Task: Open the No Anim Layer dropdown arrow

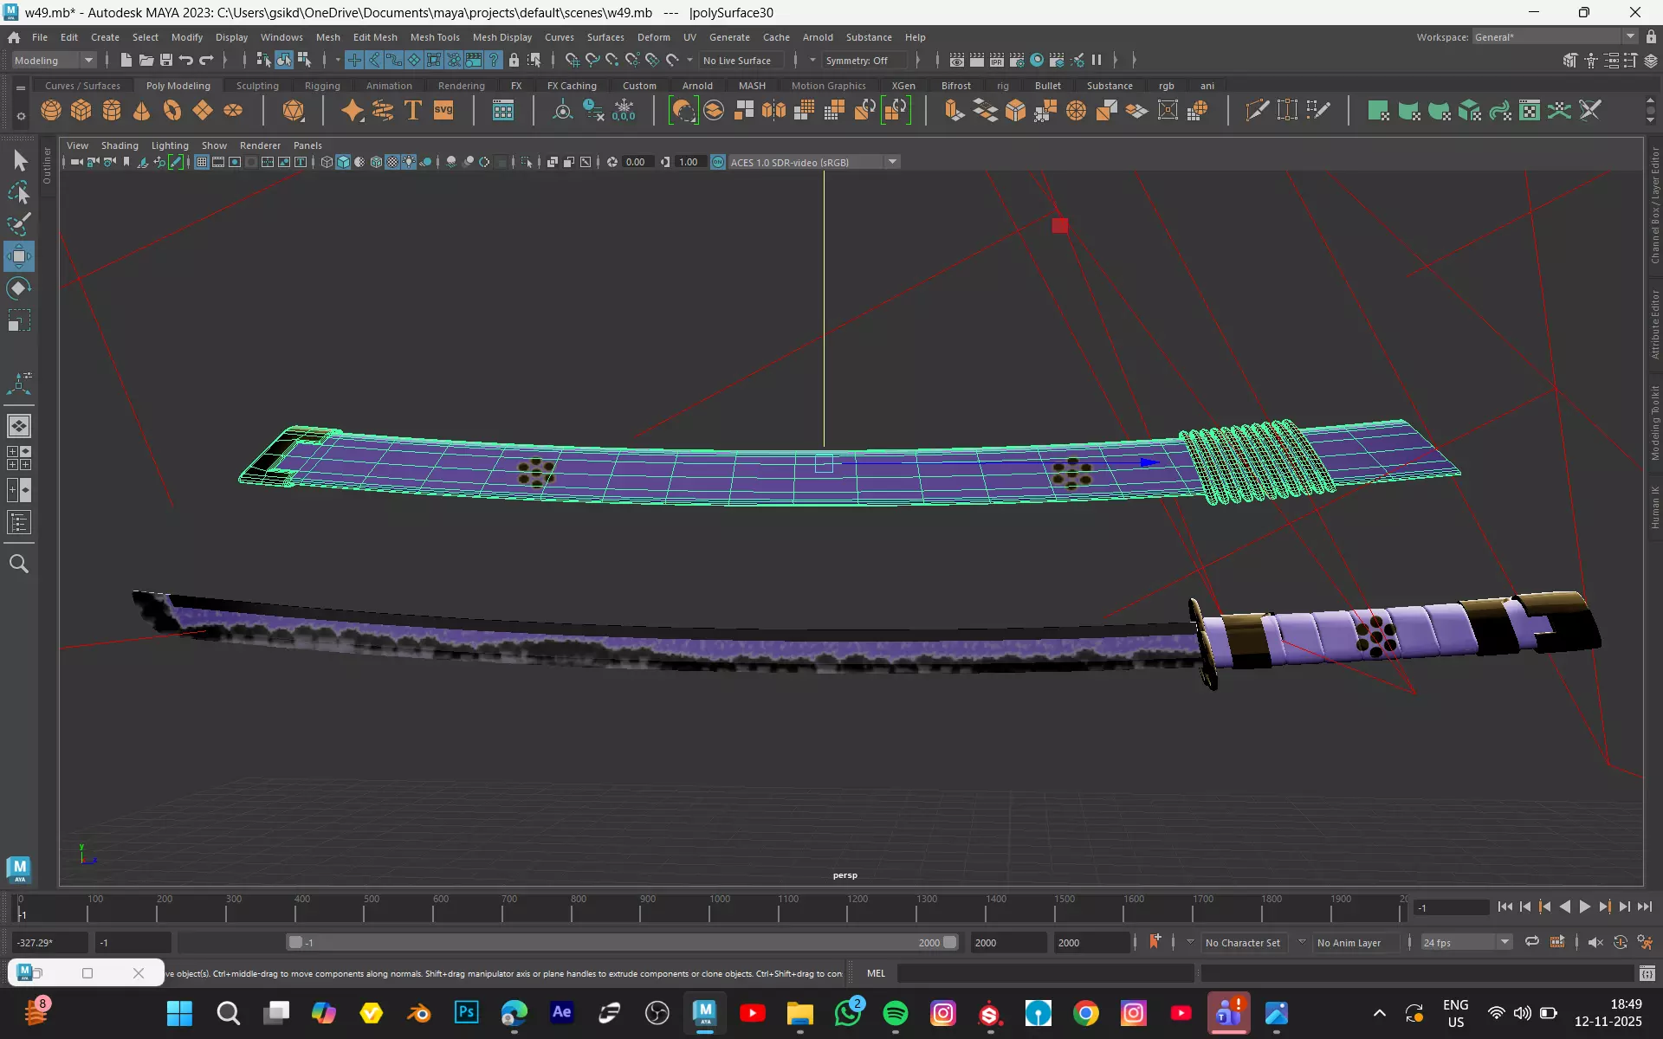Action: coord(1302,942)
